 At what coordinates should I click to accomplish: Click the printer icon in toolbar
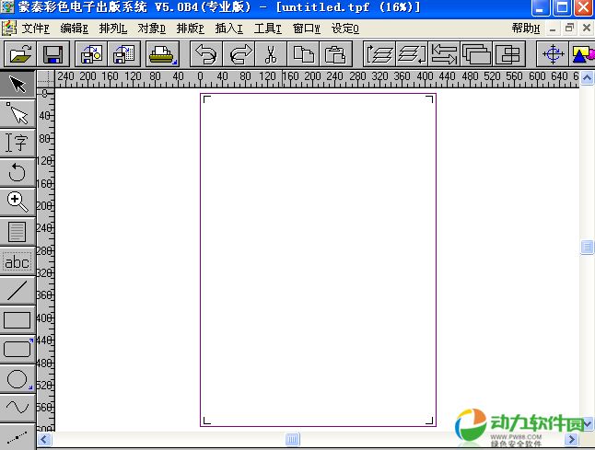[x=162, y=54]
